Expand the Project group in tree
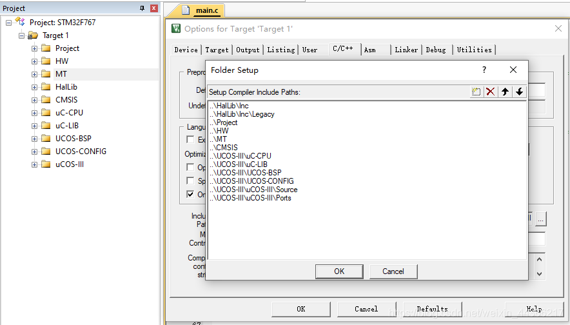The image size is (570, 325). 35,48
